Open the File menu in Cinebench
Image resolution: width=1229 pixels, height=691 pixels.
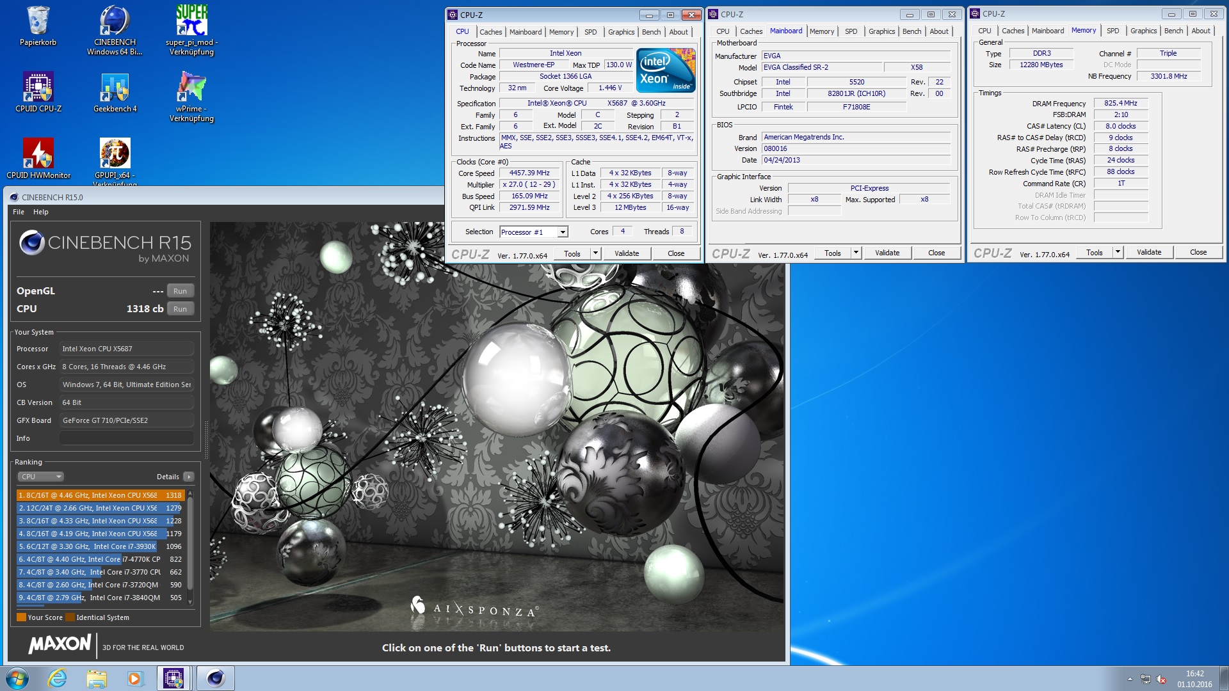point(19,212)
